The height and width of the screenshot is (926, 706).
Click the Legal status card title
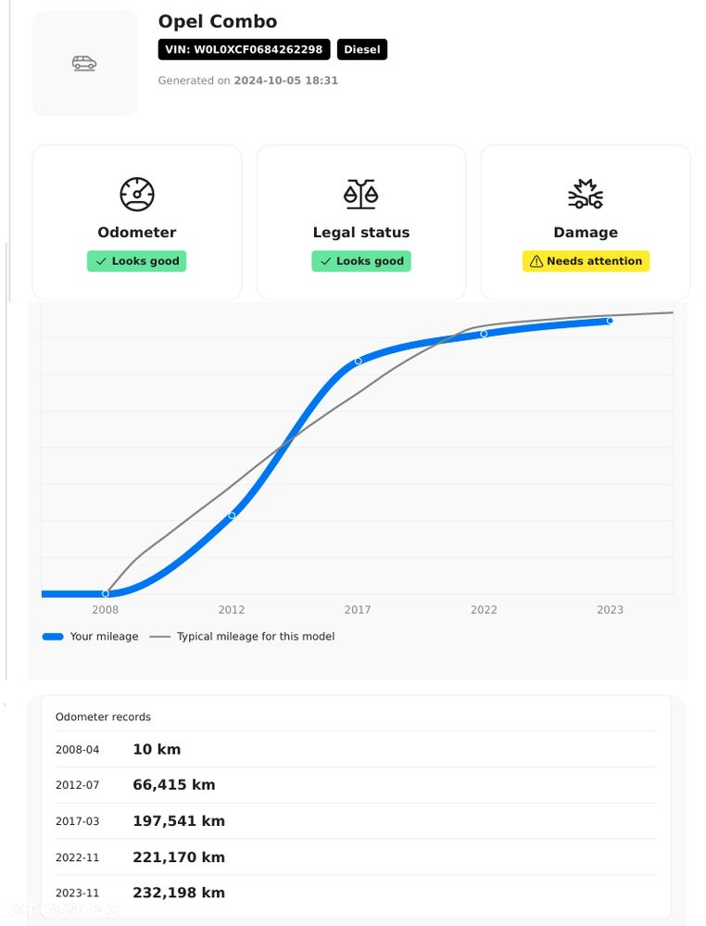click(x=361, y=232)
